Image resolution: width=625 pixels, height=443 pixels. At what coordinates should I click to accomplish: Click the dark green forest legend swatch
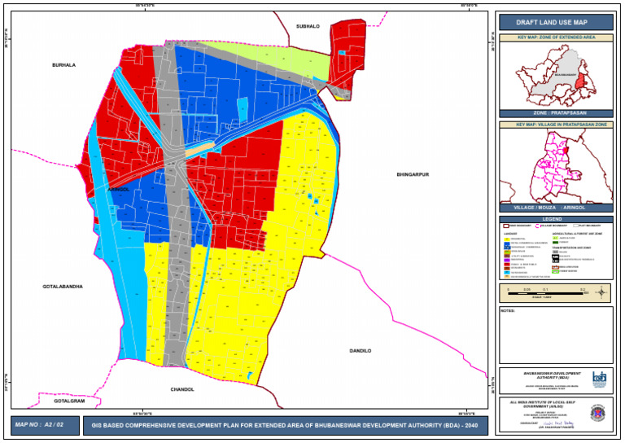click(555, 243)
